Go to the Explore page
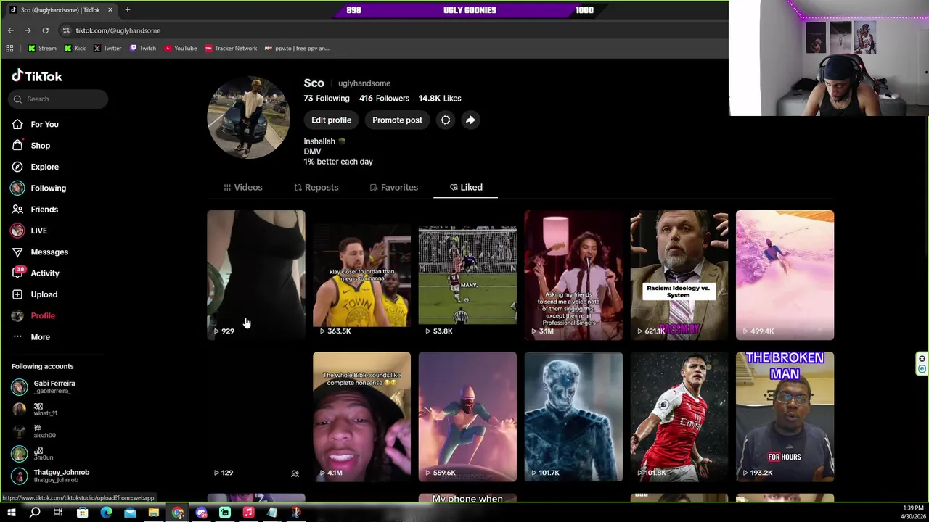 [x=35, y=167]
